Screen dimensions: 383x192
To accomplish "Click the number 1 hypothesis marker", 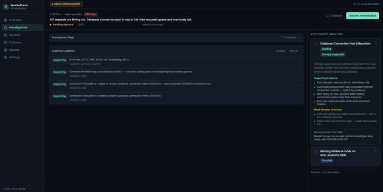I will [316, 44].
